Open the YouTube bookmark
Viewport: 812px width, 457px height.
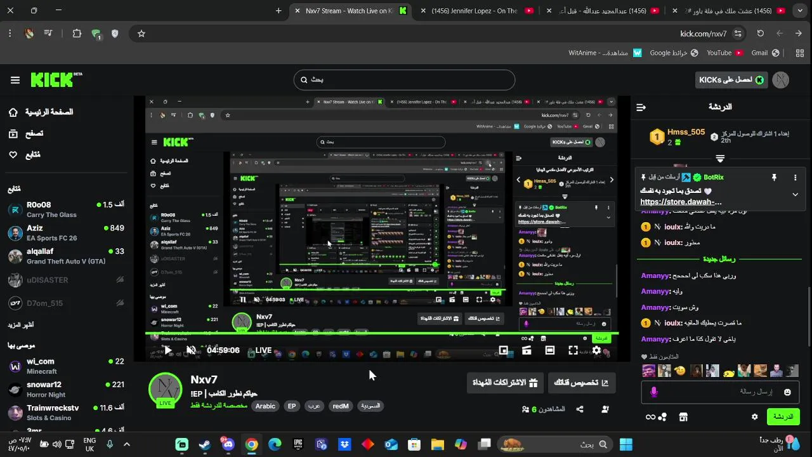[x=724, y=53]
